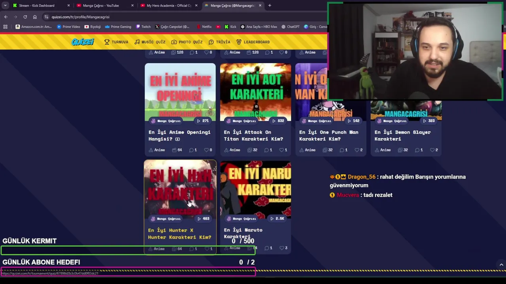
Task: Click the browser home button
Action: click(35, 17)
